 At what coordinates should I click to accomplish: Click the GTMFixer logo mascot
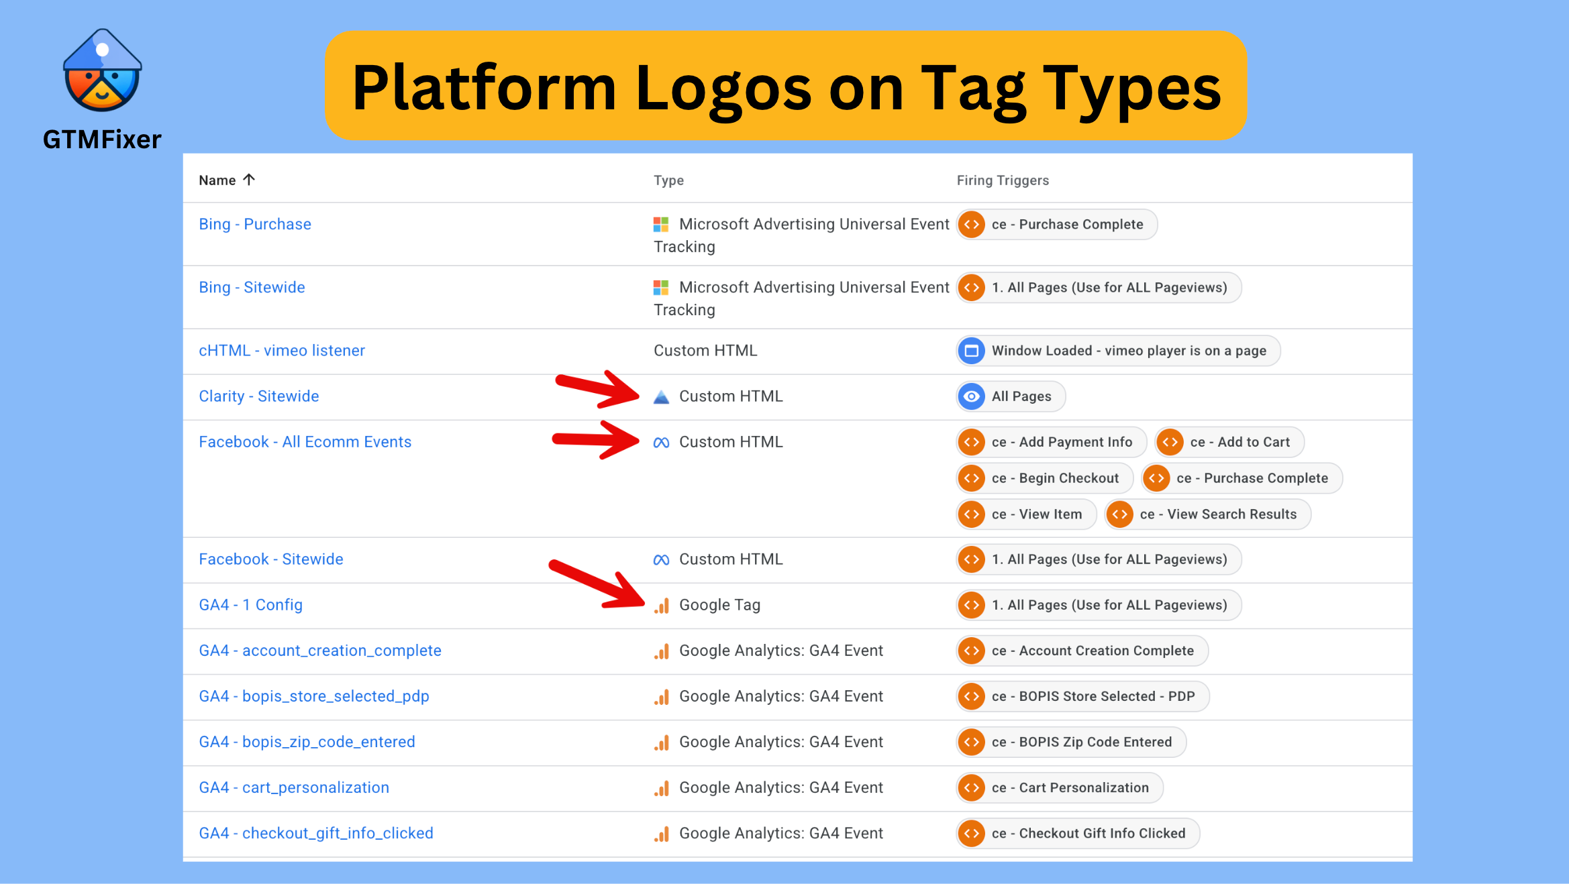click(x=102, y=70)
